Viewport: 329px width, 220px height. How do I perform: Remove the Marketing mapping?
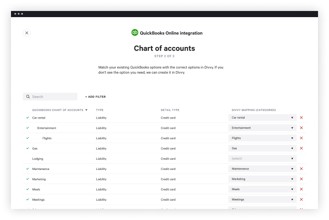[301, 179]
